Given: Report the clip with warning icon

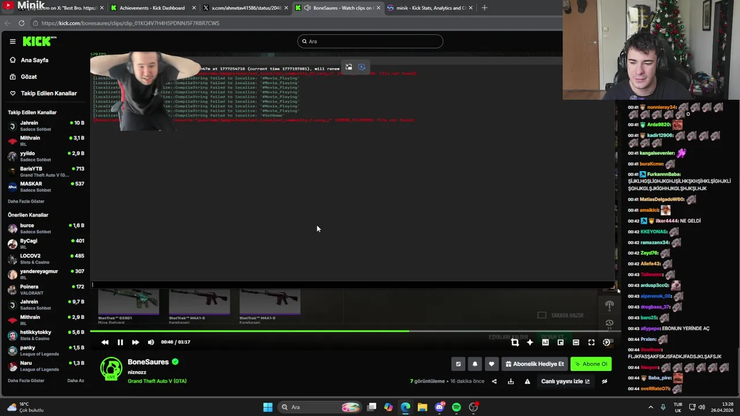Looking at the screenshot, I should coord(527,381).
